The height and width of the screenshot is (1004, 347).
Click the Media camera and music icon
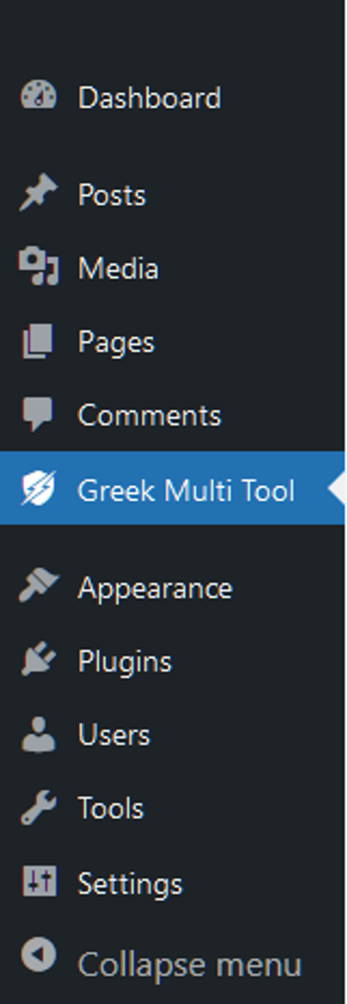pyautogui.click(x=38, y=266)
